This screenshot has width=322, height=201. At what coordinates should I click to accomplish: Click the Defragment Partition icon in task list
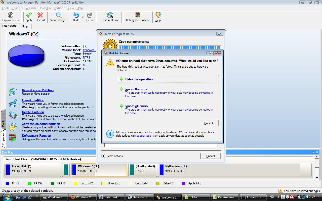pyautogui.click(x=13, y=137)
